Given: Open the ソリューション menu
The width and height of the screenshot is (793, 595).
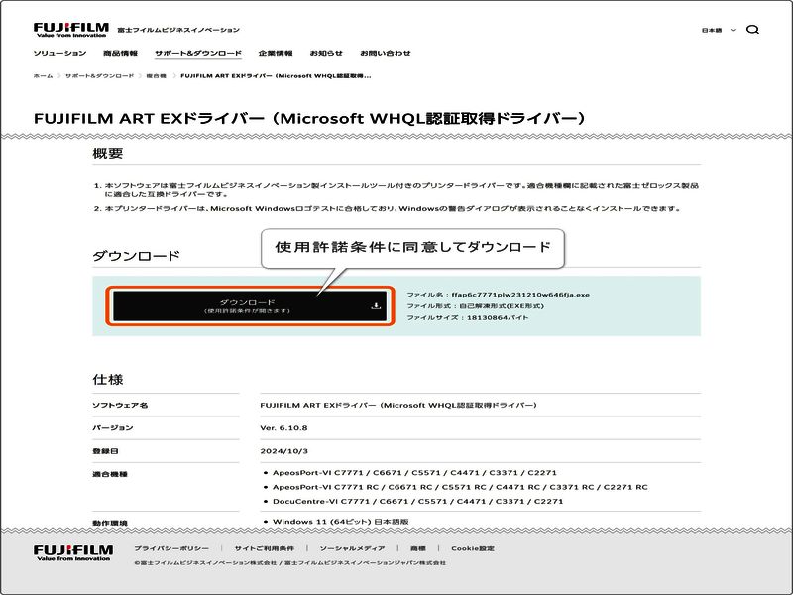Looking at the screenshot, I should [x=59, y=53].
